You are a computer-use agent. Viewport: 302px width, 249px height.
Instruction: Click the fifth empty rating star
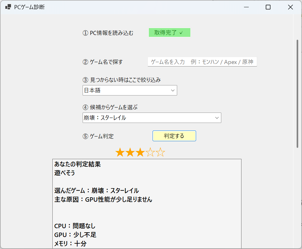(x=160, y=152)
